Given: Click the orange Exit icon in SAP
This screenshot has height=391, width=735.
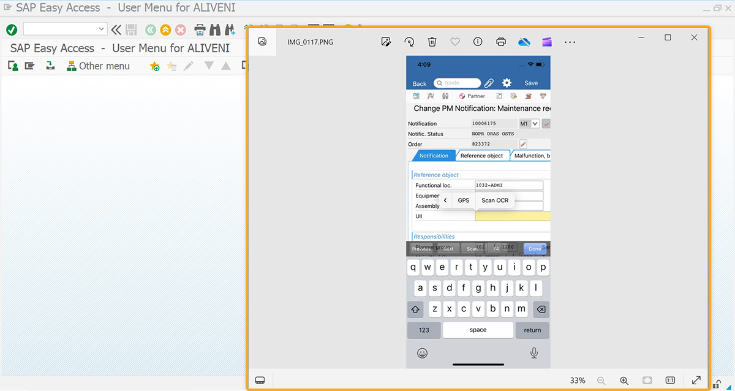Looking at the screenshot, I should pyautogui.click(x=165, y=29).
